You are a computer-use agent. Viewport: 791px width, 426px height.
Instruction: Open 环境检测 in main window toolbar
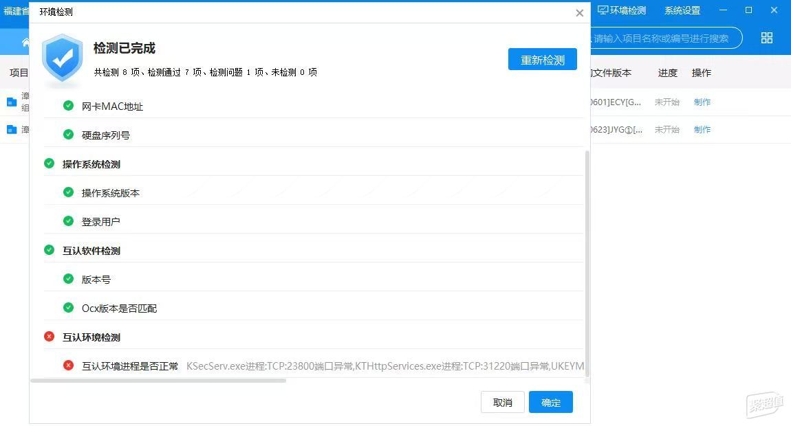click(622, 10)
